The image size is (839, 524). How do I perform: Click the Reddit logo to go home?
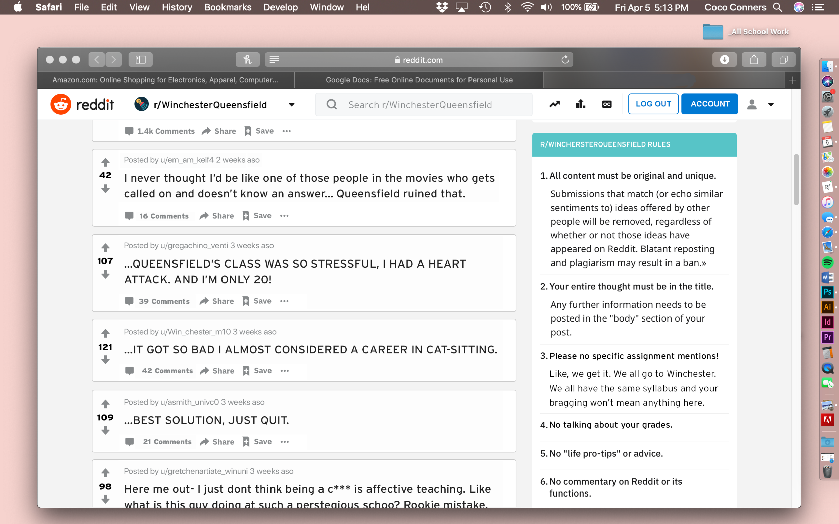click(x=82, y=104)
